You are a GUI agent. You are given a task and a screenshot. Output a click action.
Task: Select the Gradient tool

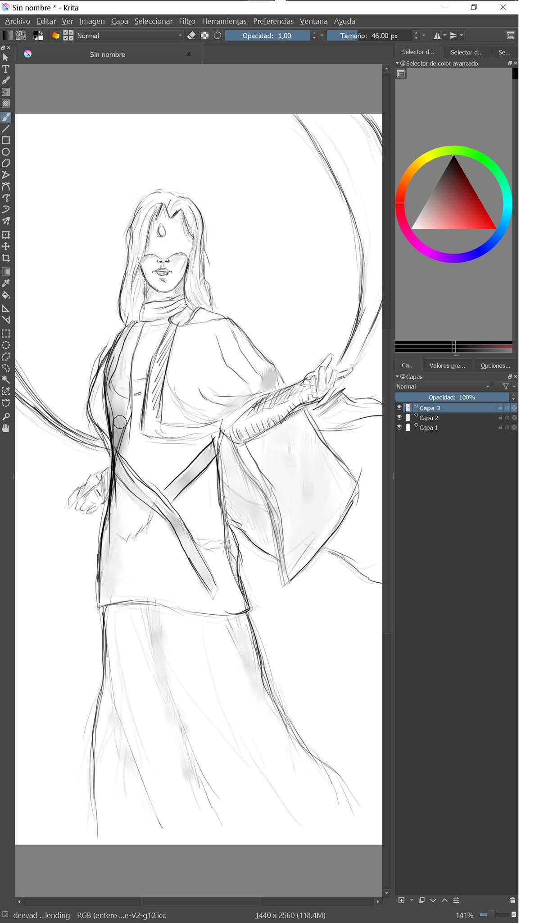pyautogui.click(x=6, y=272)
